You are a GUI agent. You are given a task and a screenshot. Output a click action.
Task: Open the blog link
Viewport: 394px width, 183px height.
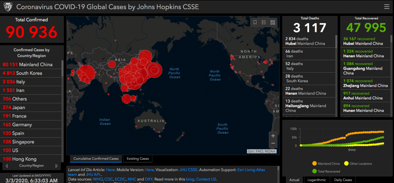click(x=190, y=179)
